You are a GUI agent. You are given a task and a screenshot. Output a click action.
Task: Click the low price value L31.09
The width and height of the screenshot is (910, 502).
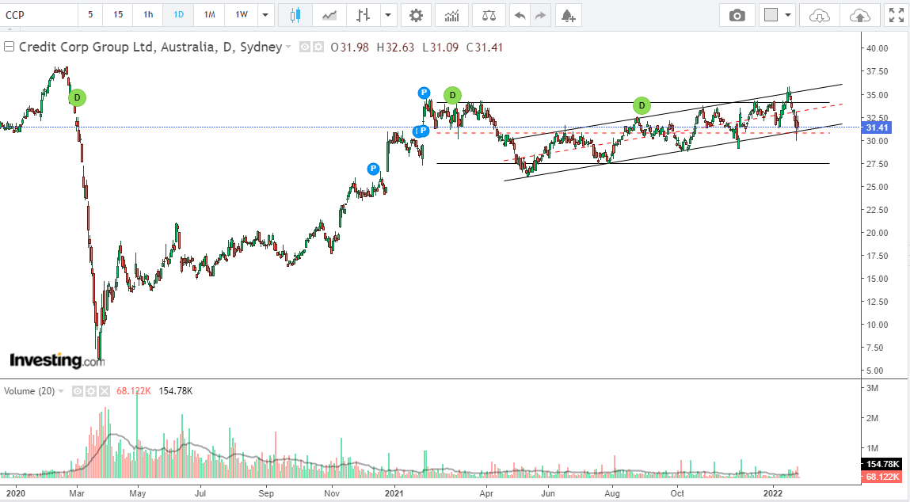(440, 48)
